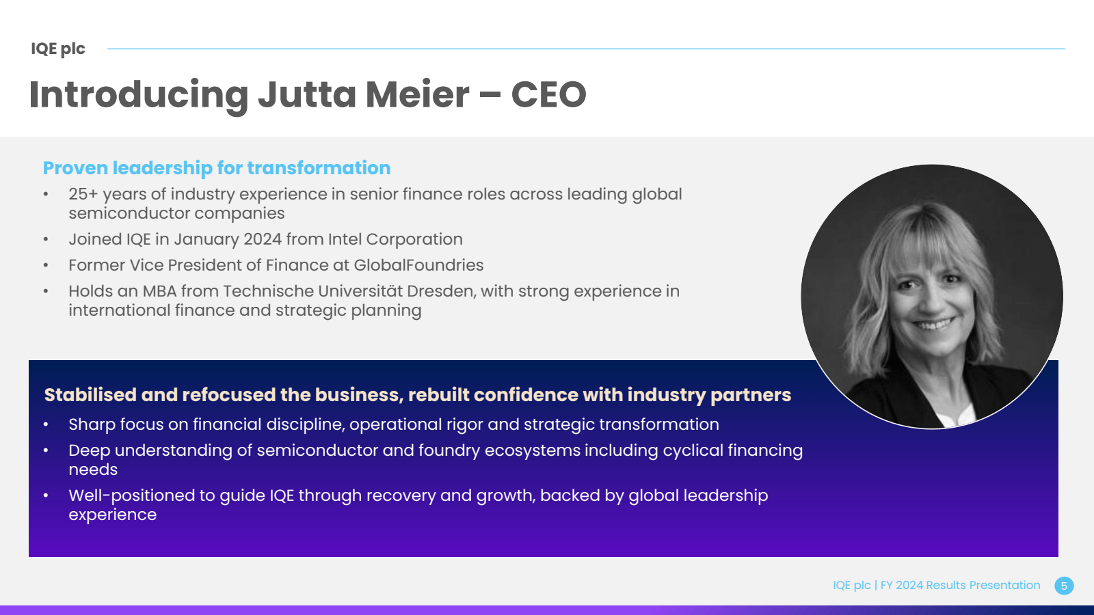Click the word 'GlobalFoundries' in the third bullet
Image resolution: width=1094 pixels, height=615 pixels.
(418, 265)
